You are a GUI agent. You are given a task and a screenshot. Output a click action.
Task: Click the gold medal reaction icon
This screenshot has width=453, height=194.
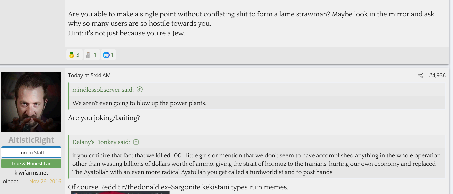pos(71,55)
